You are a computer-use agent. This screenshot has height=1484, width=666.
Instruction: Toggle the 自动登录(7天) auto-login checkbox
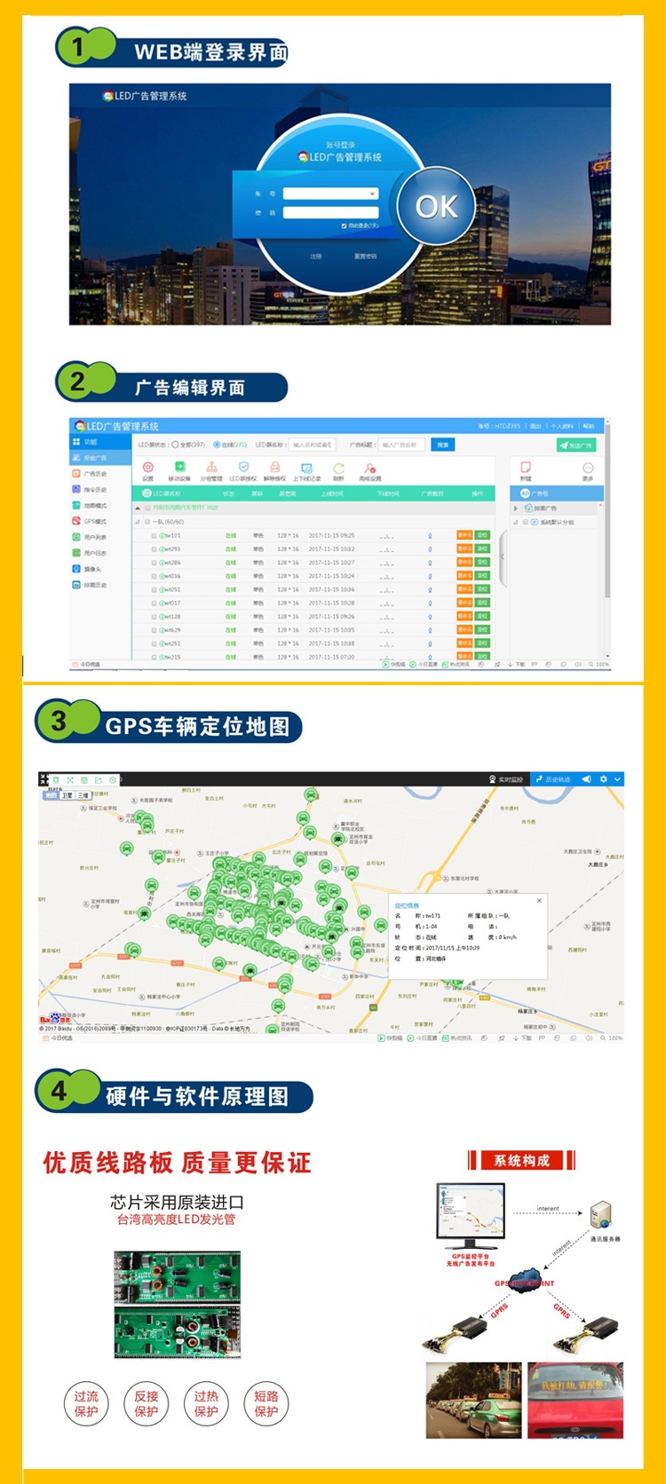tap(345, 226)
